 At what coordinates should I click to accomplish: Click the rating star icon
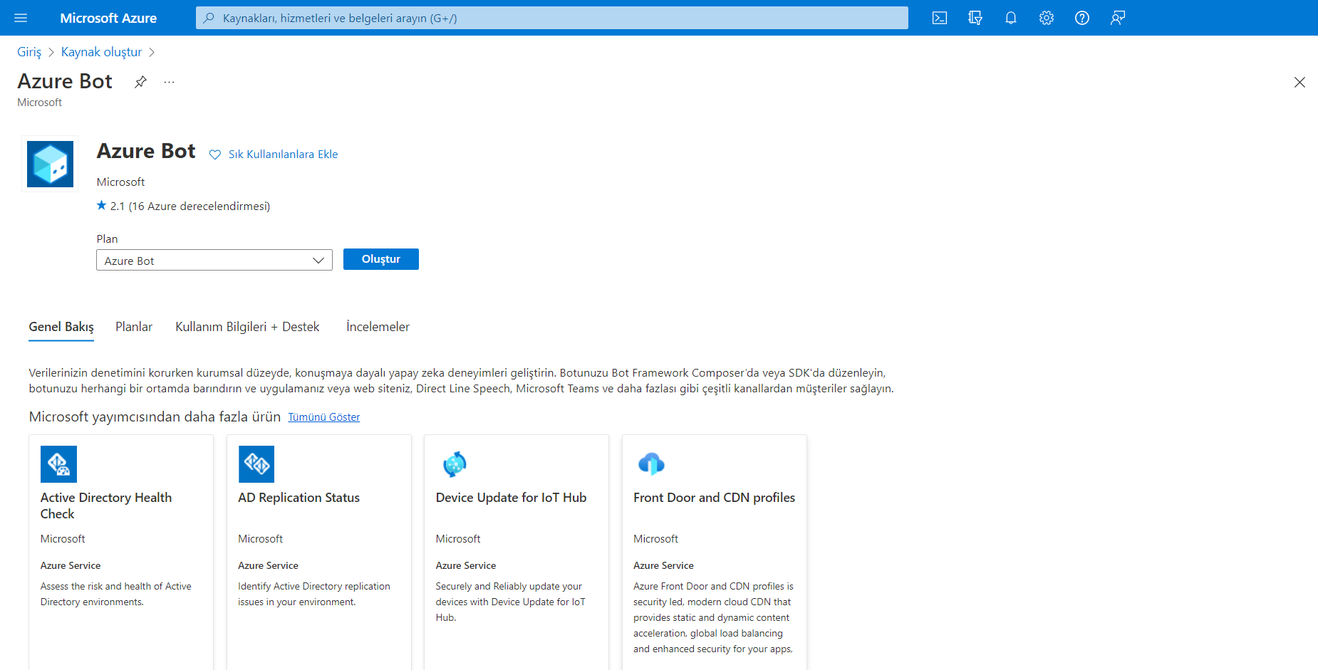101,206
